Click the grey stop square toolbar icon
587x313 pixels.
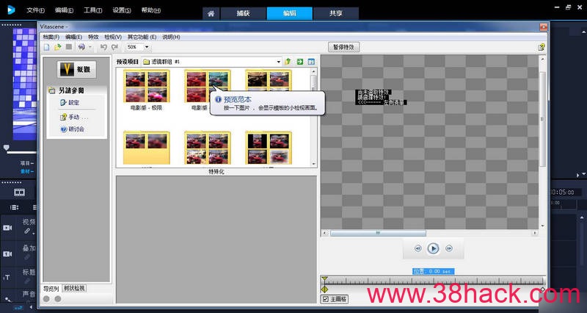tap(69, 47)
